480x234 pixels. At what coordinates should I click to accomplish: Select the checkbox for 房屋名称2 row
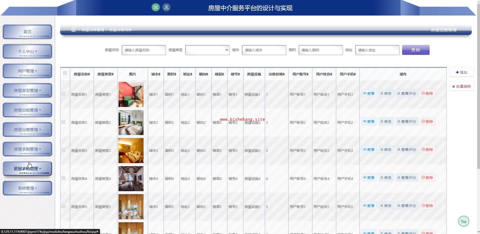pyautogui.click(x=63, y=122)
